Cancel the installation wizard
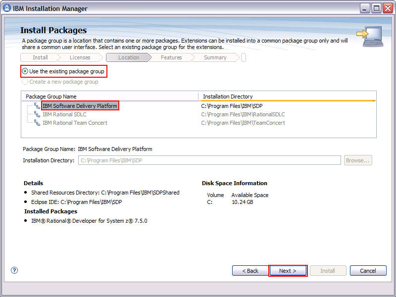Image resolution: width=396 pixels, height=297 pixels. (368, 270)
